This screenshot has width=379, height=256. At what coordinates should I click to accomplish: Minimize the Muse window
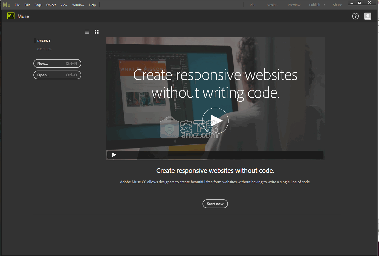point(352,3)
